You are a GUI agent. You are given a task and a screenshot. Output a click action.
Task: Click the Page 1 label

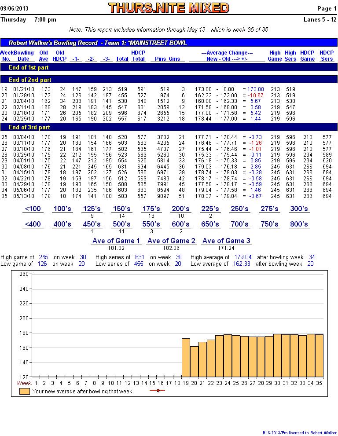click(x=327, y=9)
